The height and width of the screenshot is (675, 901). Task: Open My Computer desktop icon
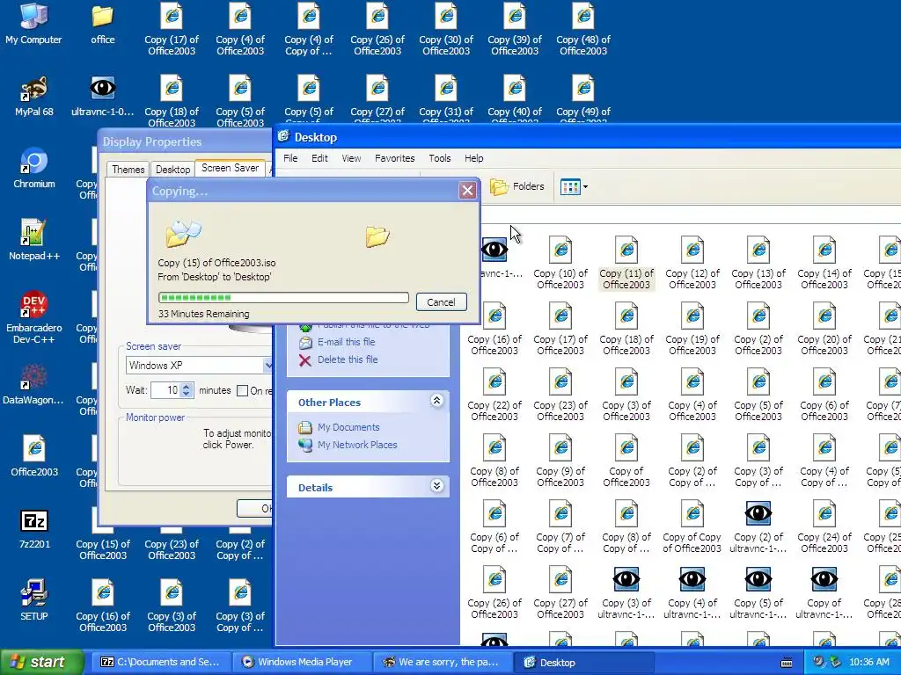point(33,24)
